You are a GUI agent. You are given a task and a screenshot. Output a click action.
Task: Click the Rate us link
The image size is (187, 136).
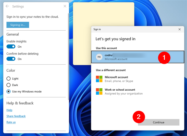click(x=11, y=122)
